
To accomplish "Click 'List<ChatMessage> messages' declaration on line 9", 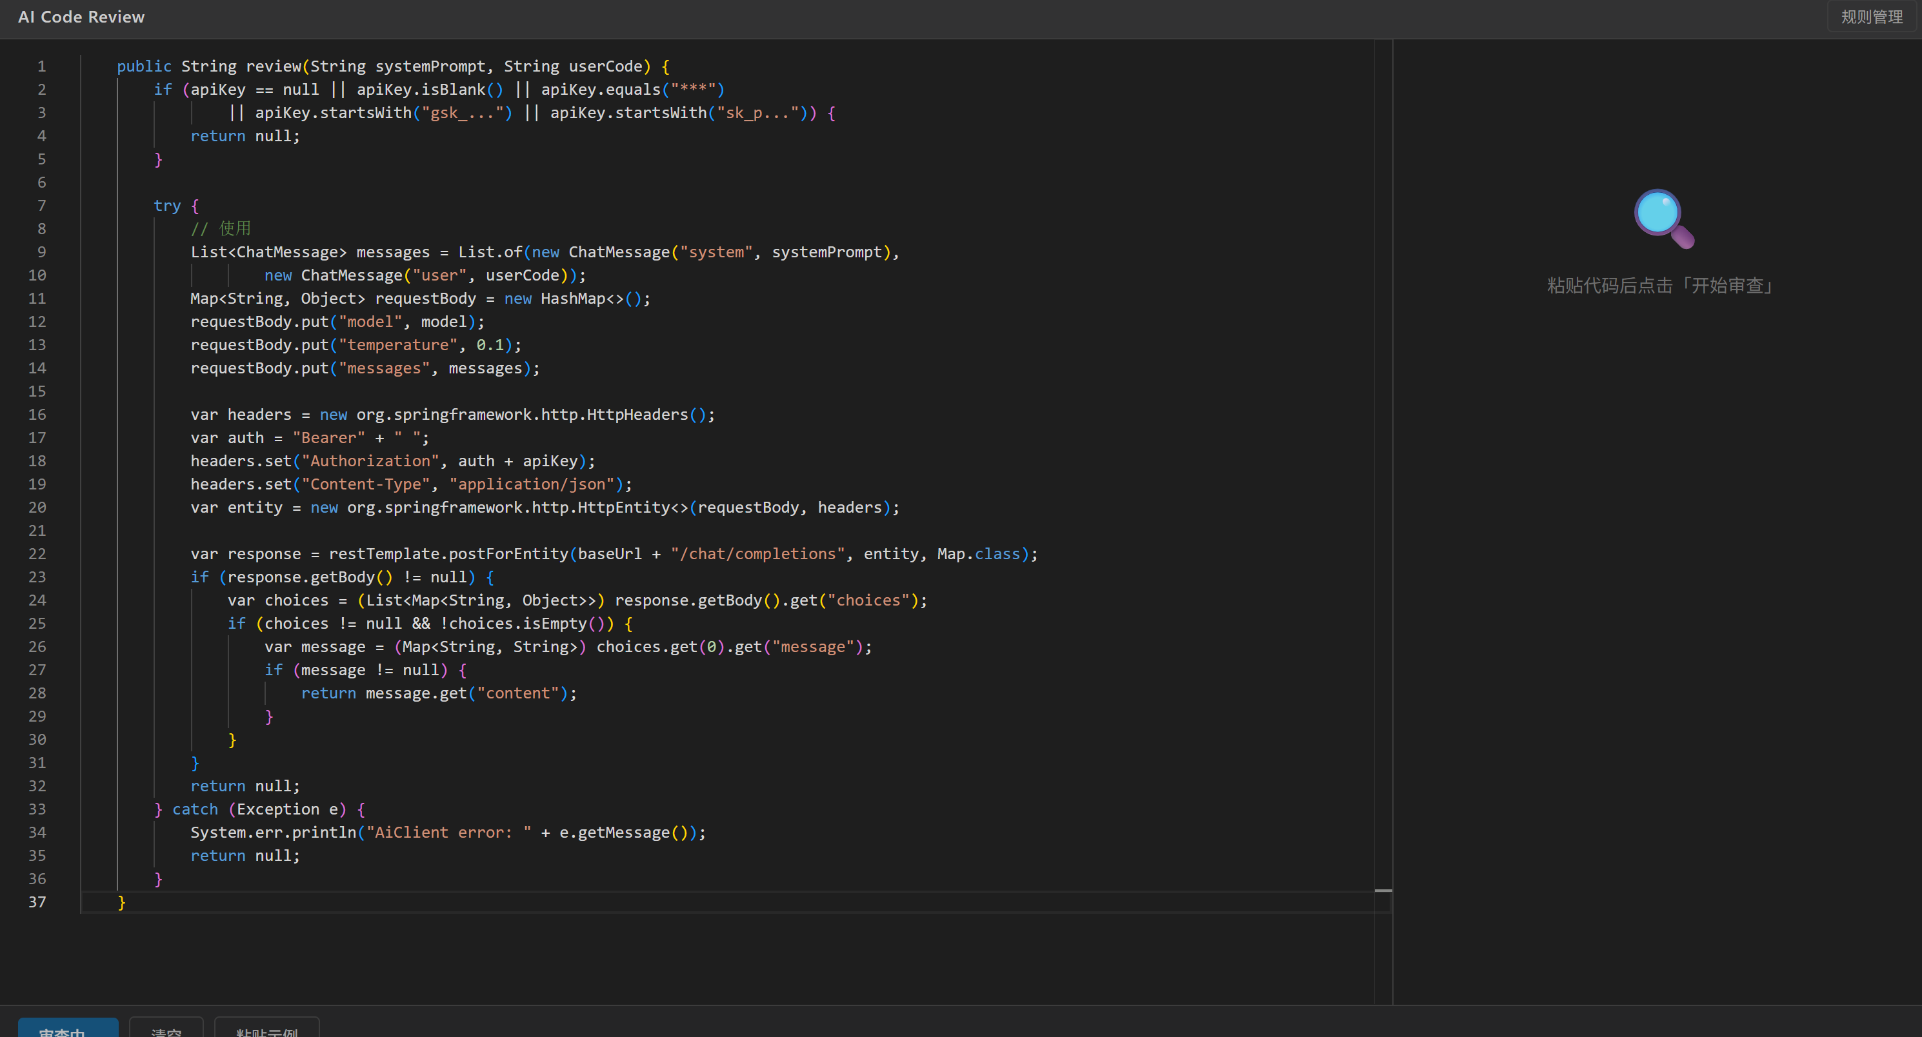I will point(310,252).
